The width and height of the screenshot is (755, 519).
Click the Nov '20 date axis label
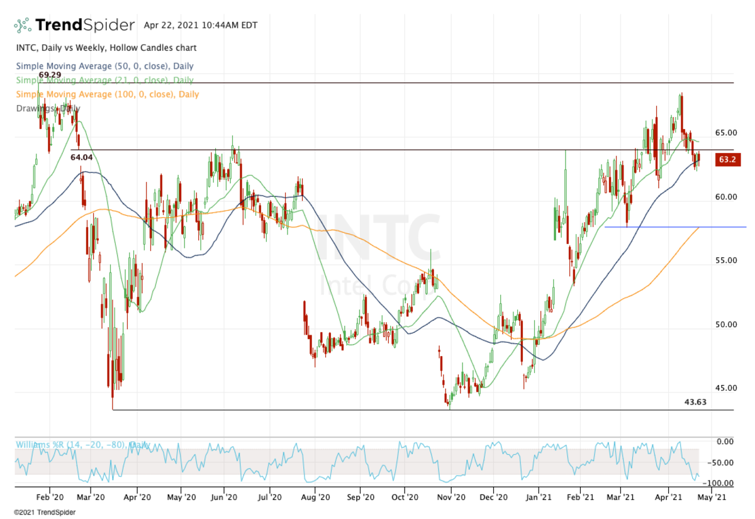tap(450, 496)
